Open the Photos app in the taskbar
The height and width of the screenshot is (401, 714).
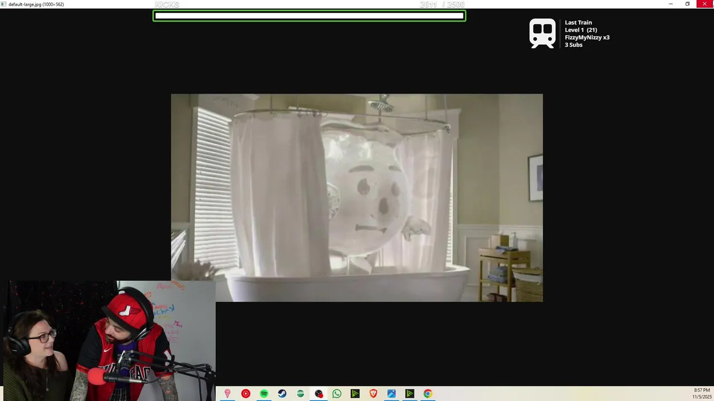[x=392, y=394]
